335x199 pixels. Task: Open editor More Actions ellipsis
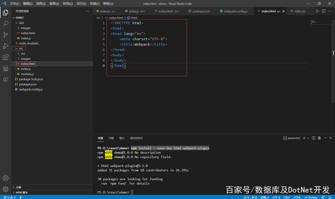tap(330, 11)
